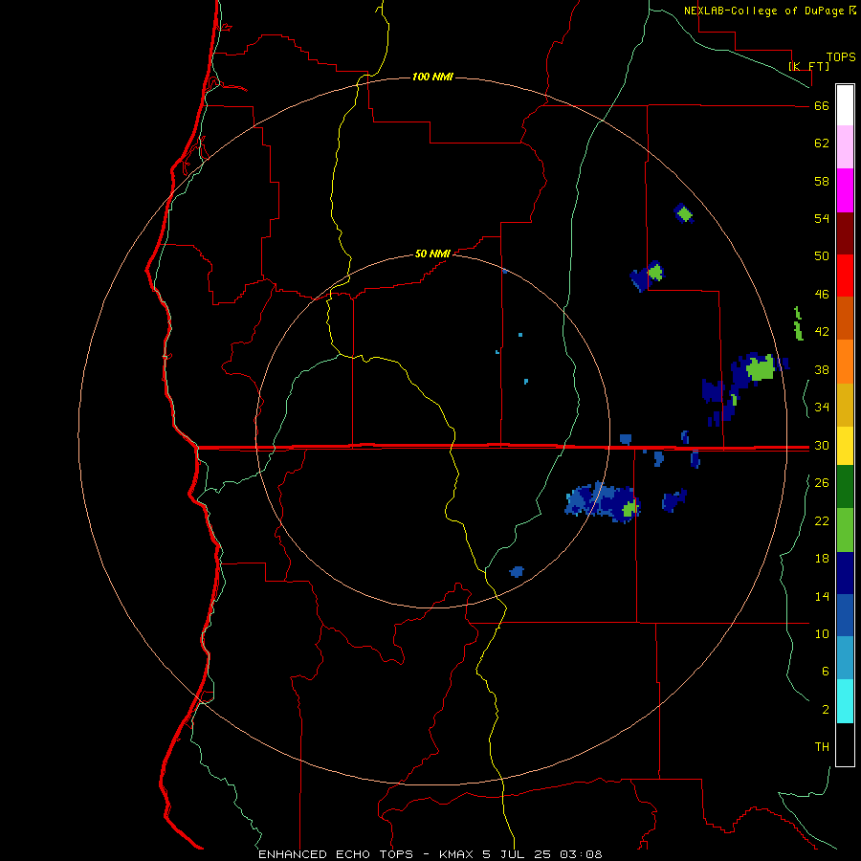861x861 pixels.
Task: Click the 42 value on the legend
Action: 822,332
